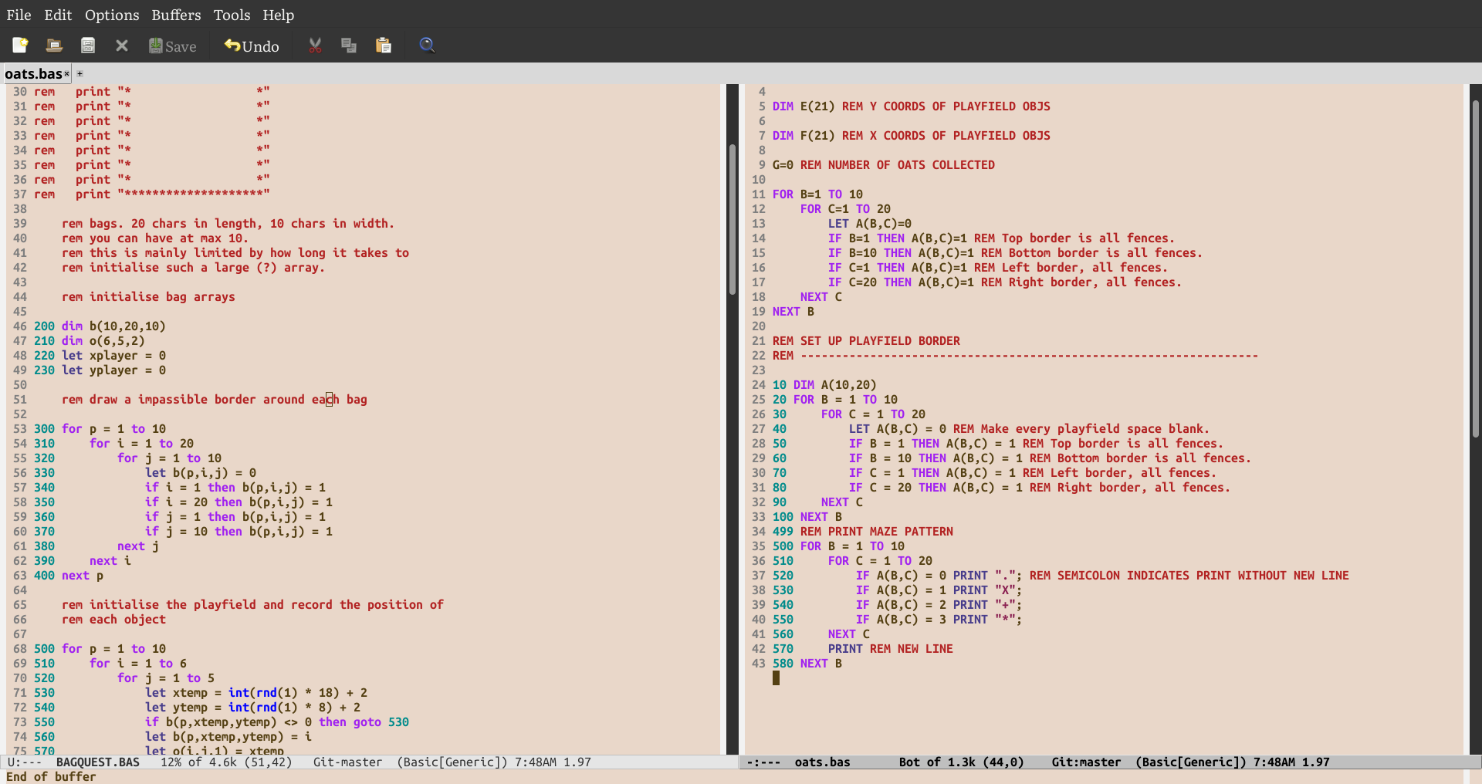The height and width of the screenshot is (784, 1482).
Task: Open the Options menu
Action: click(112, 15)
